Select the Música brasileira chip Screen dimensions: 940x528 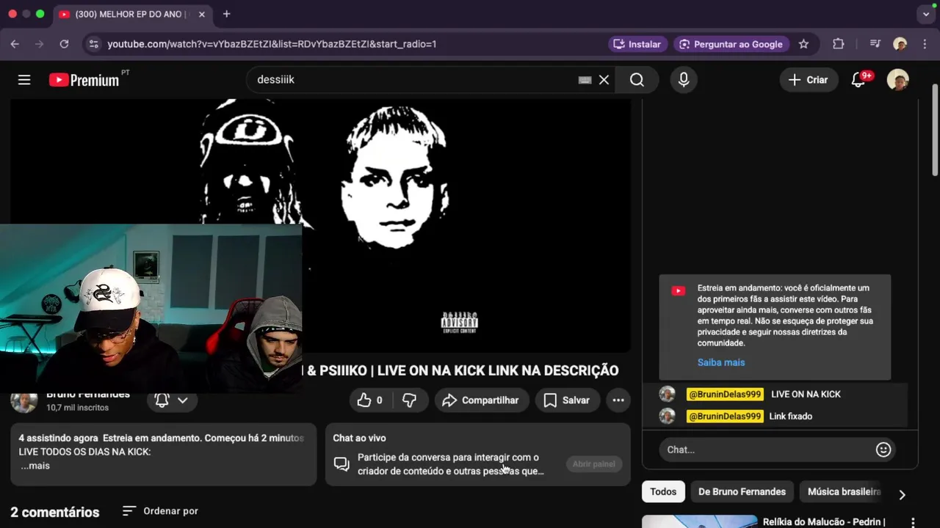(x=844, y=492)
